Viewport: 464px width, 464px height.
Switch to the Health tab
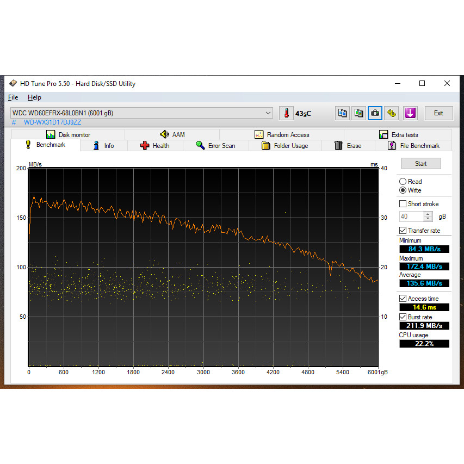pos(155,146)
